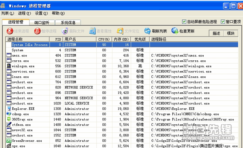The image size is (243, 148).
Task: Click LOCAL SERVICE user name cell
Action: point(77,103)
